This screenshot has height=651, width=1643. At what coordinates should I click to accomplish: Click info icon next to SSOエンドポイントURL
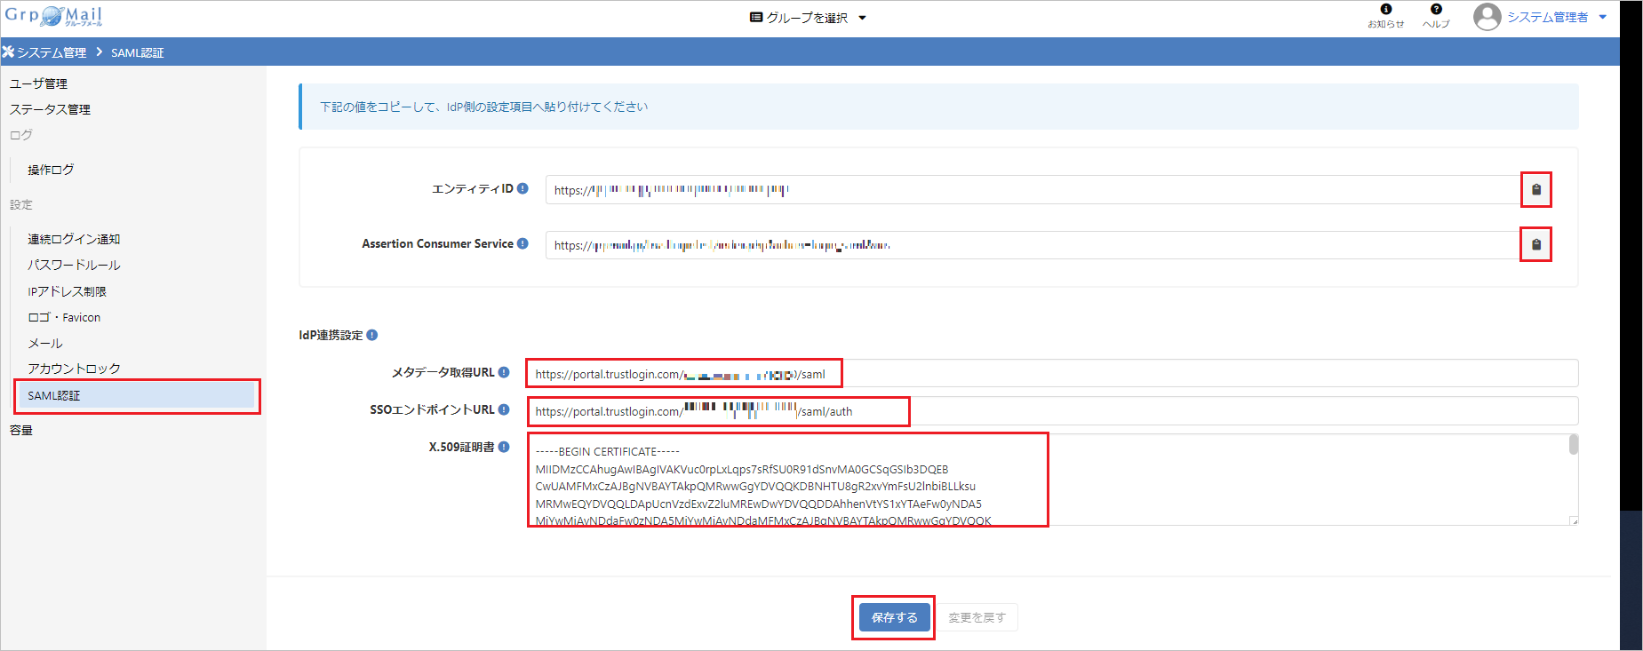point(504,409)
